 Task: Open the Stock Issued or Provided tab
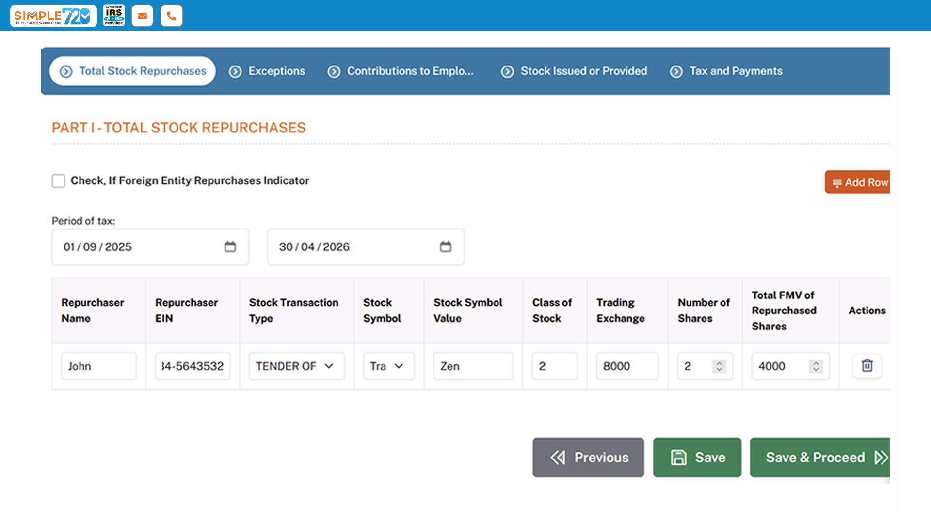[x=574, y=71]
